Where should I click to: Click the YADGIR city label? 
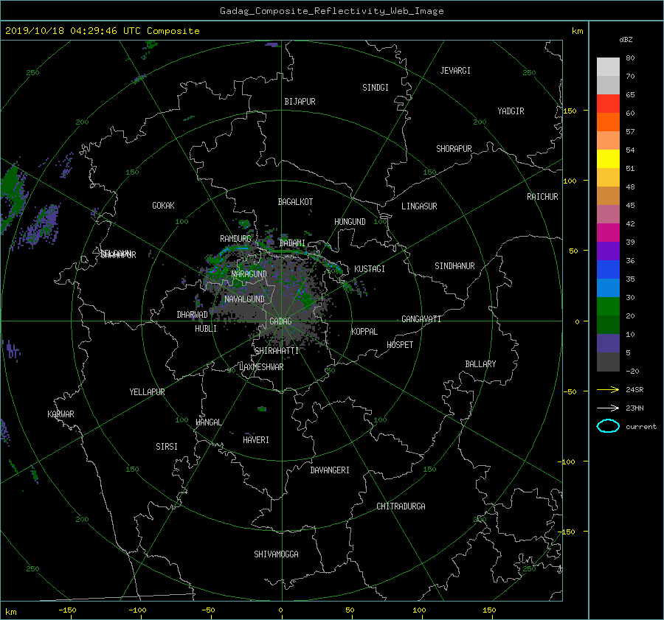[511, 111]
